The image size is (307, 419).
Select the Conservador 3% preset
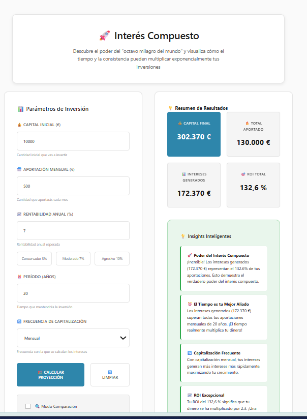(34, 259)
